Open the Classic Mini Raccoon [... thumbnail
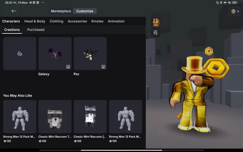Image resolution: width=243 pixels, height=152 pixels. pyautogui.click(x=90, y=117)
